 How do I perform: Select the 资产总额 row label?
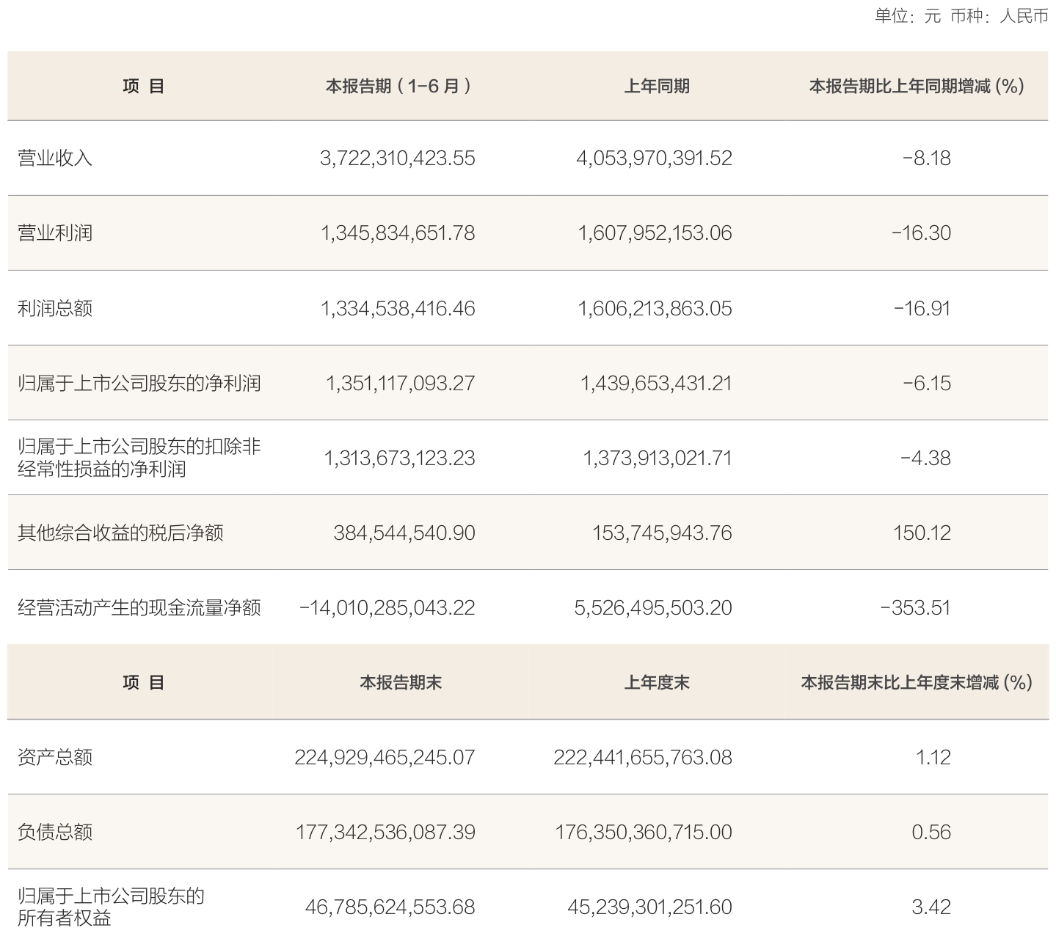tap(55, 757)
